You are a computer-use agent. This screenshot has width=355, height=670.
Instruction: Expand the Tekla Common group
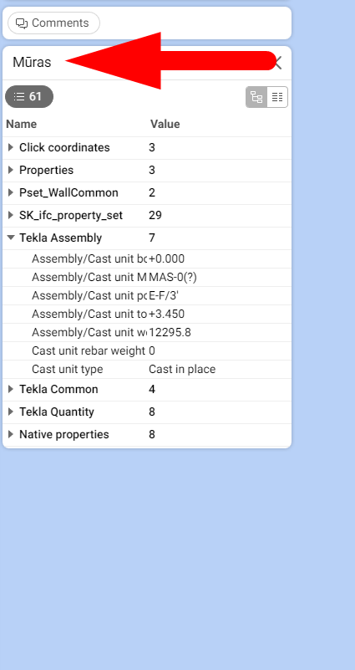[x=11, y=389]
